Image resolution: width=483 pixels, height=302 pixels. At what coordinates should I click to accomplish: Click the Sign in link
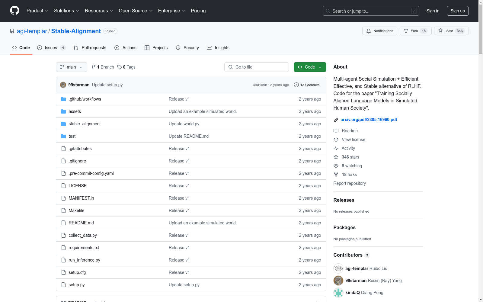[433, 11]
